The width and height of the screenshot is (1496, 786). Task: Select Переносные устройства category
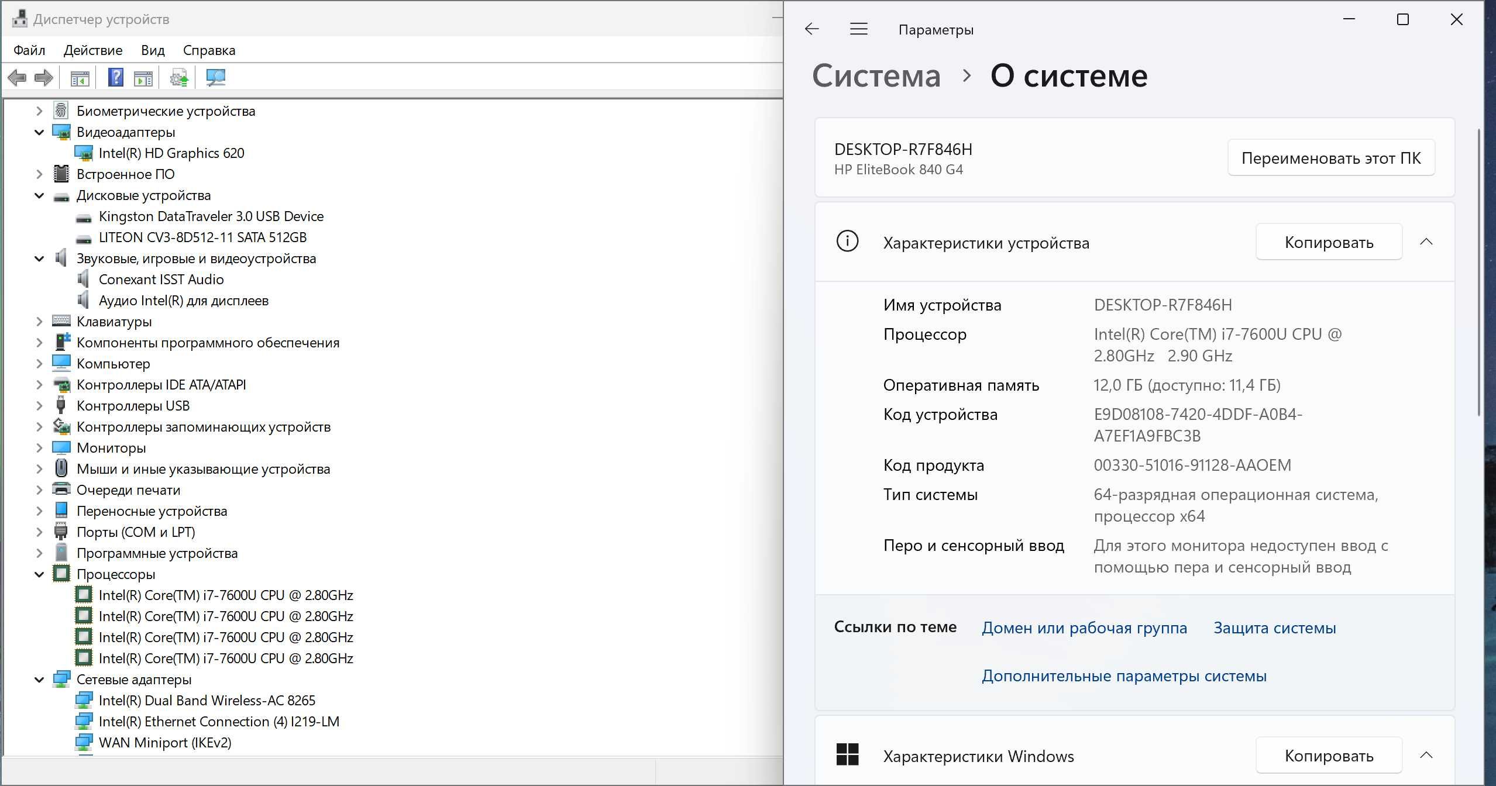[152, 511]
